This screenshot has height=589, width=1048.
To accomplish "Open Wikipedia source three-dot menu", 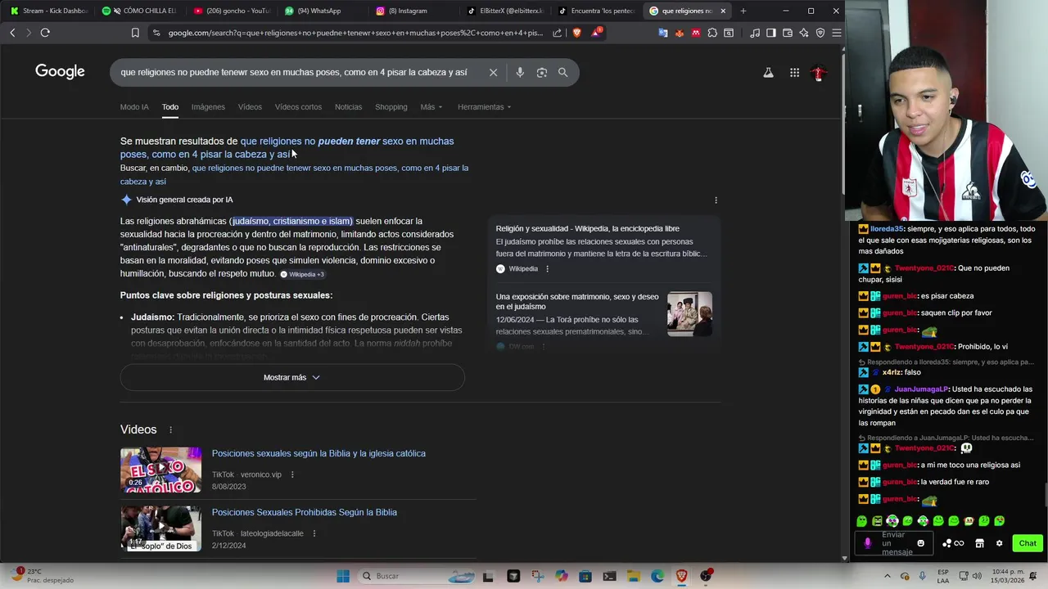I will 547,269.
